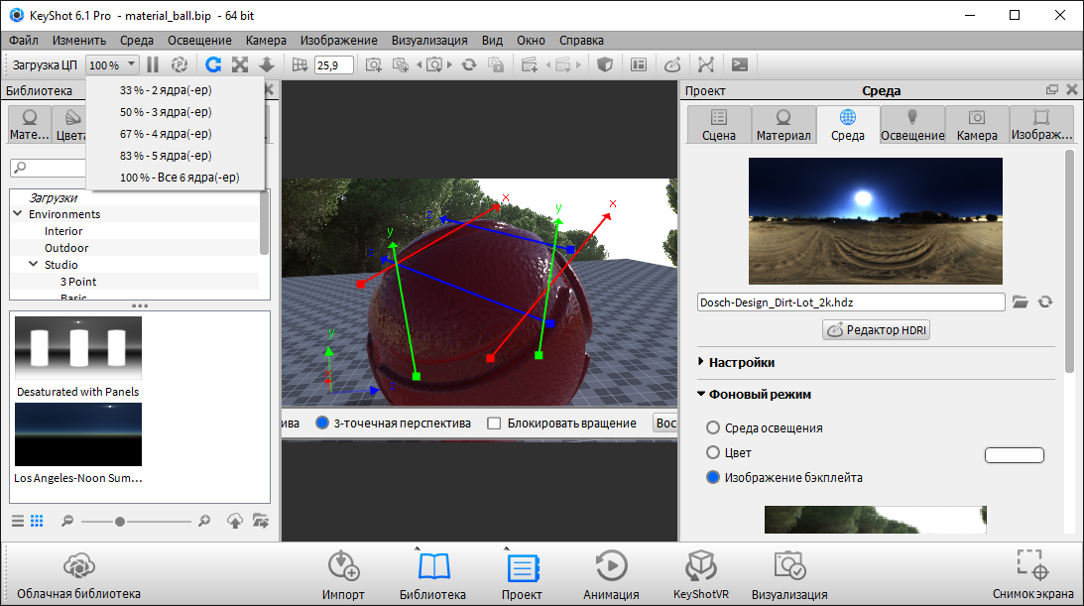Toggle the Библиотека panel button
Viewport: 1084px width, 606px height.
tap(432, 575)
